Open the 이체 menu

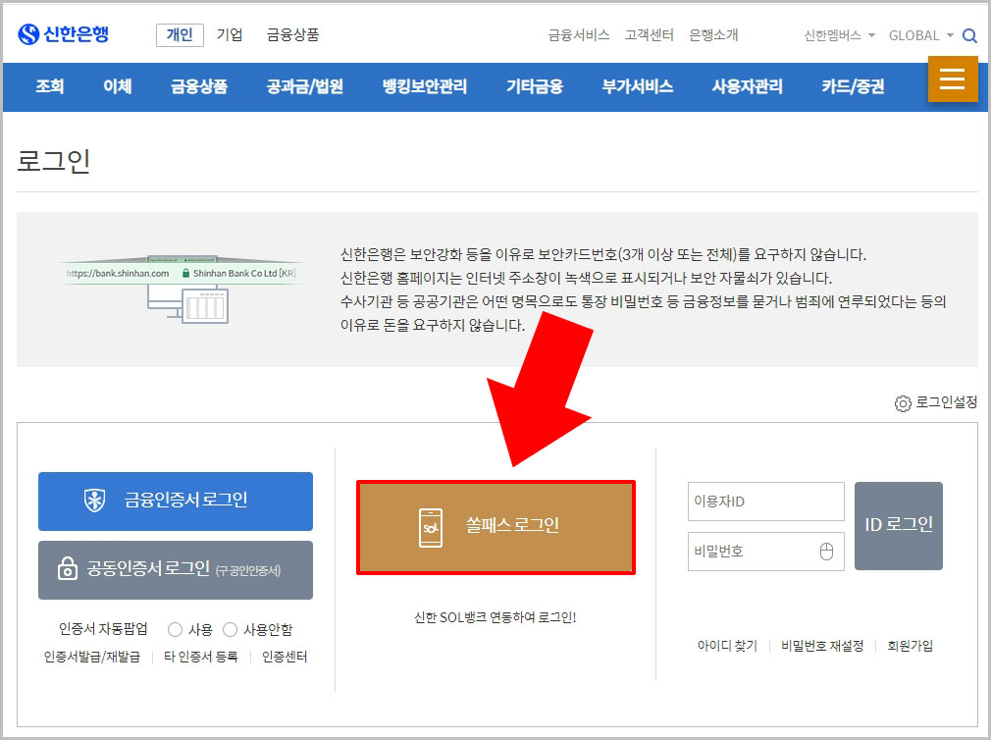click(116, 86)
